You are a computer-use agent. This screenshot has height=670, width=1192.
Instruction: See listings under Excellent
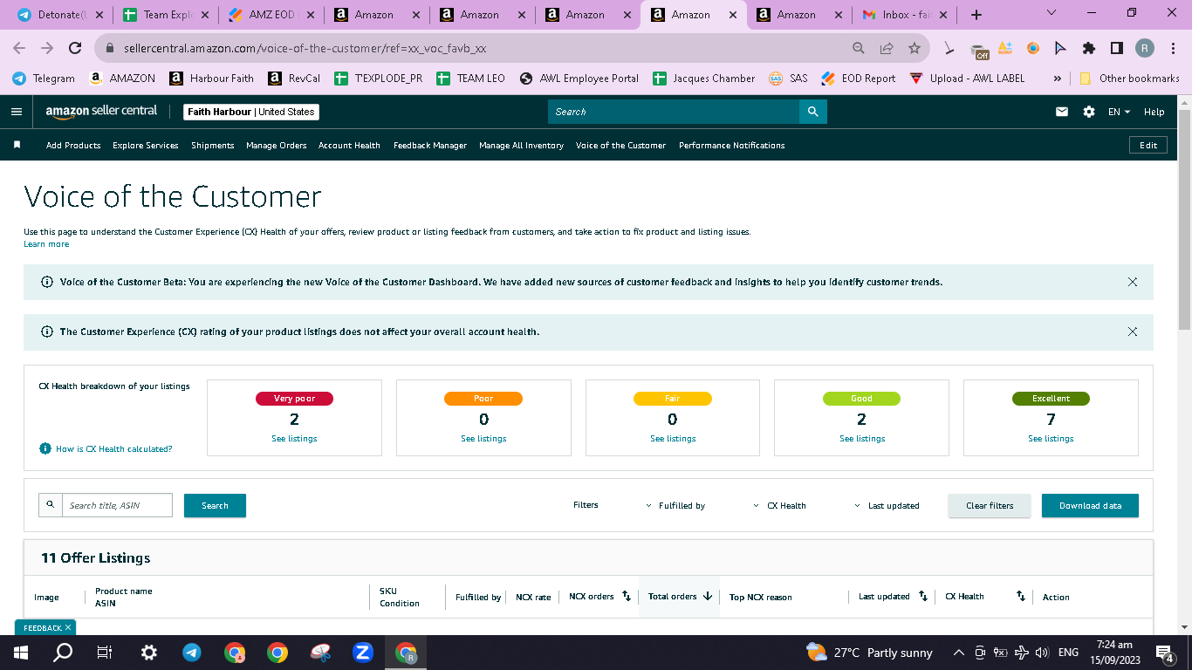tap(1051, 438)
